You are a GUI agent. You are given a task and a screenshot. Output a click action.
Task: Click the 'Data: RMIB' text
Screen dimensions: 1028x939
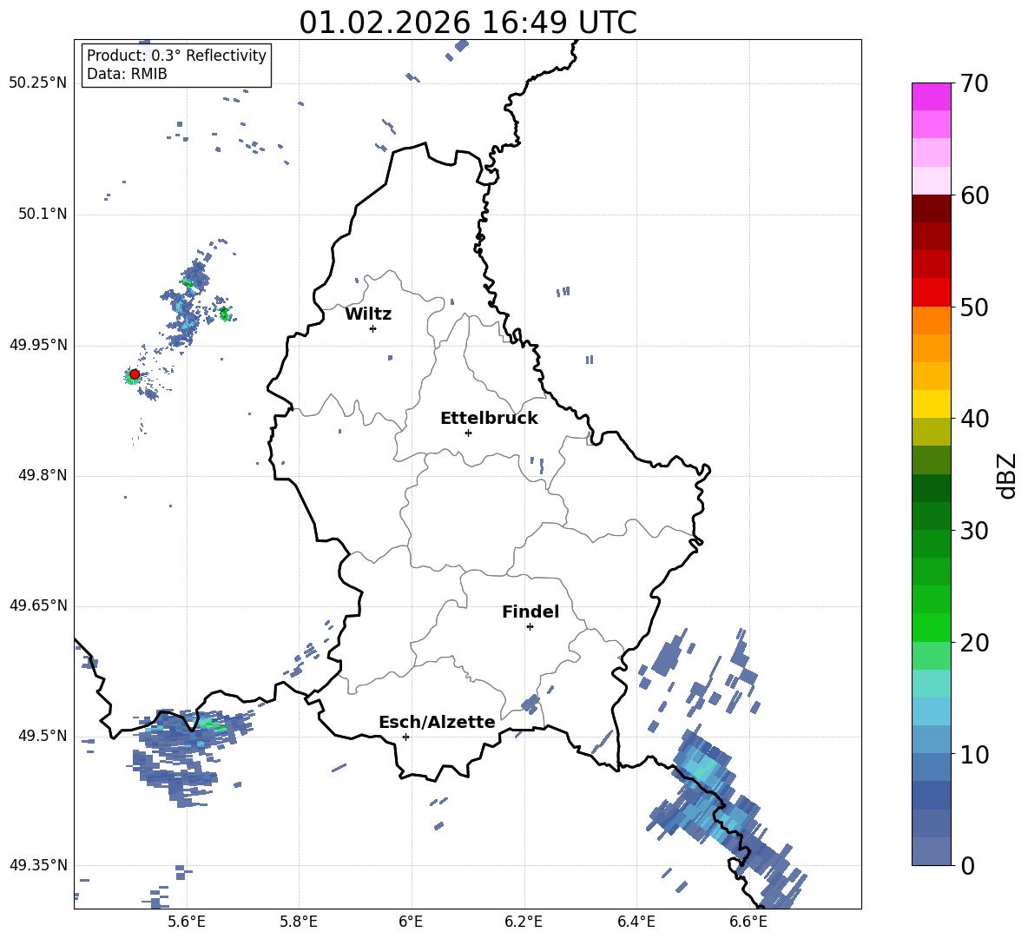point(127,74)
